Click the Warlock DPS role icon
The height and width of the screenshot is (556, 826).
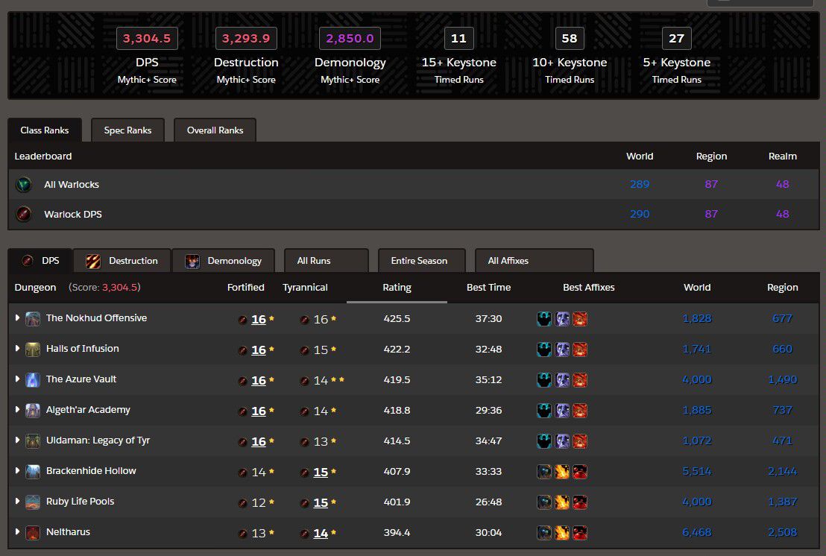point(24,214)
